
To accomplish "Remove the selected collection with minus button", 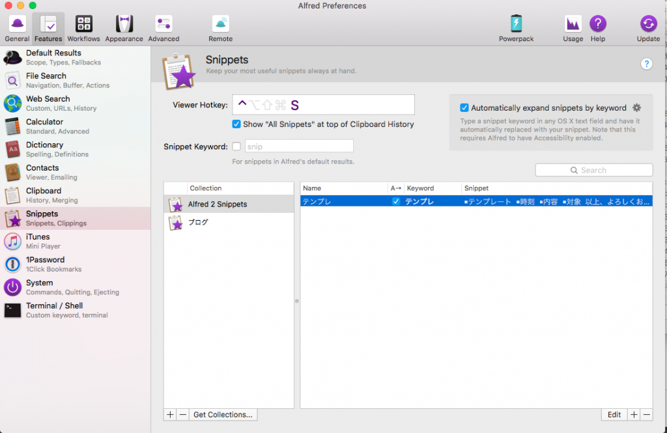I will pos(183,415).
